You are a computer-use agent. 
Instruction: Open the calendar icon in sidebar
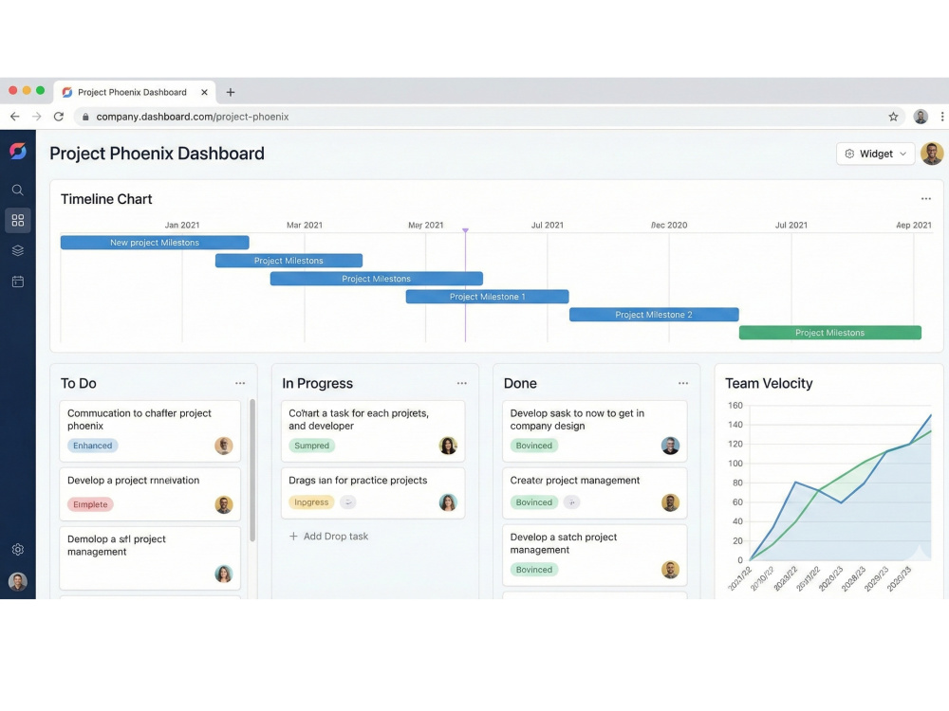click(x=17, y=282)
